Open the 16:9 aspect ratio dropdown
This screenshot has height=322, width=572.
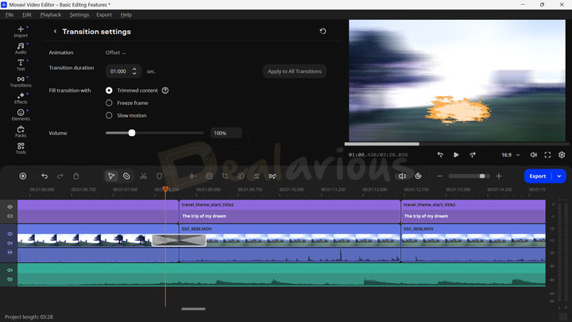(510, 155)
